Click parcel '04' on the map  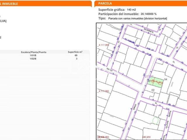click(x=166, y=79)
